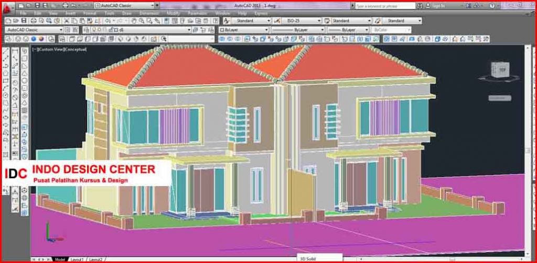Click New in the Standard toolbar
537x263 pixels.
pos(8,21)
